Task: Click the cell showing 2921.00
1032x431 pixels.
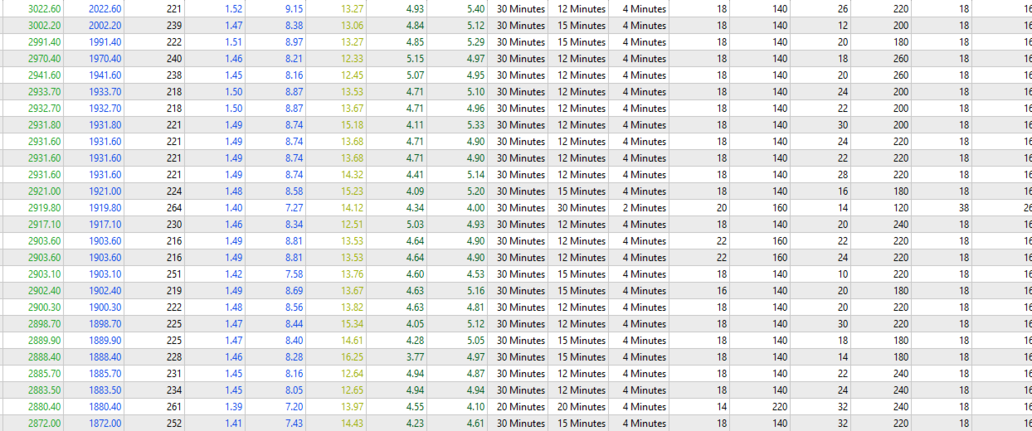Action: click(44, 191)
